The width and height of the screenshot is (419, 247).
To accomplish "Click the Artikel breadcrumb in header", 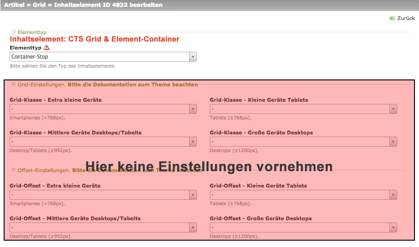I will [15, 5].
